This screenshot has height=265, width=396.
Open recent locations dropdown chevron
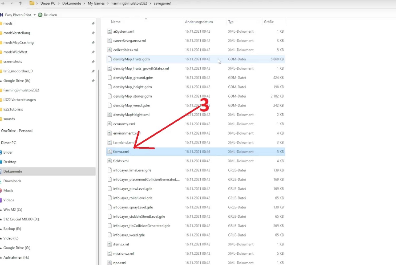(12, 3)
